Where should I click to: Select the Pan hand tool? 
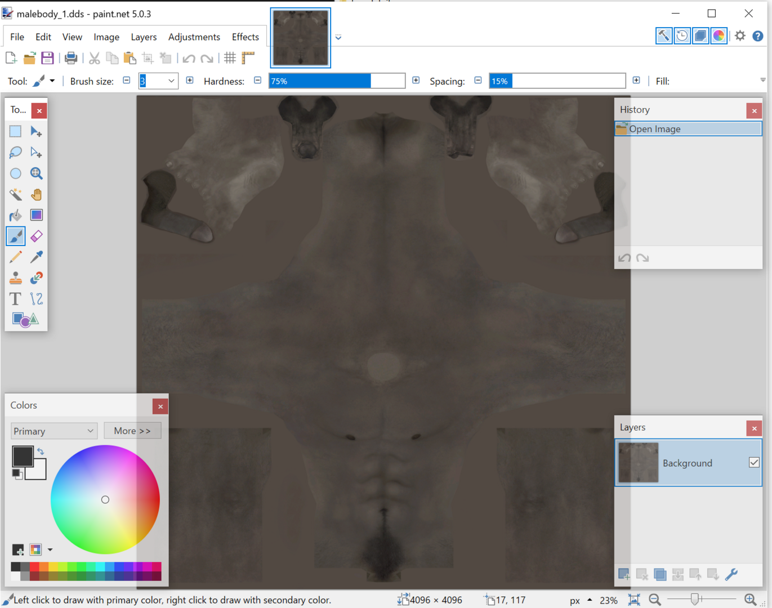click(36, 194)
